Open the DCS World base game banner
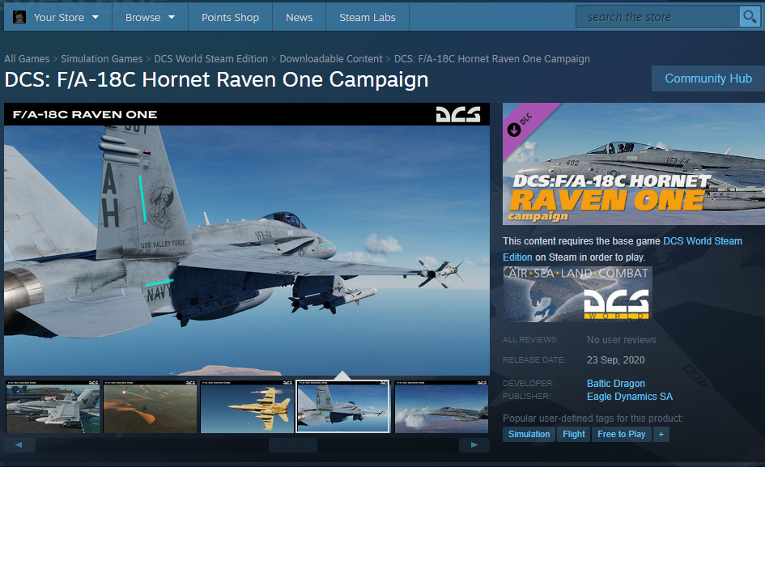Image resolution: width=765 pixels, height=578 pixels. point(578,294)
